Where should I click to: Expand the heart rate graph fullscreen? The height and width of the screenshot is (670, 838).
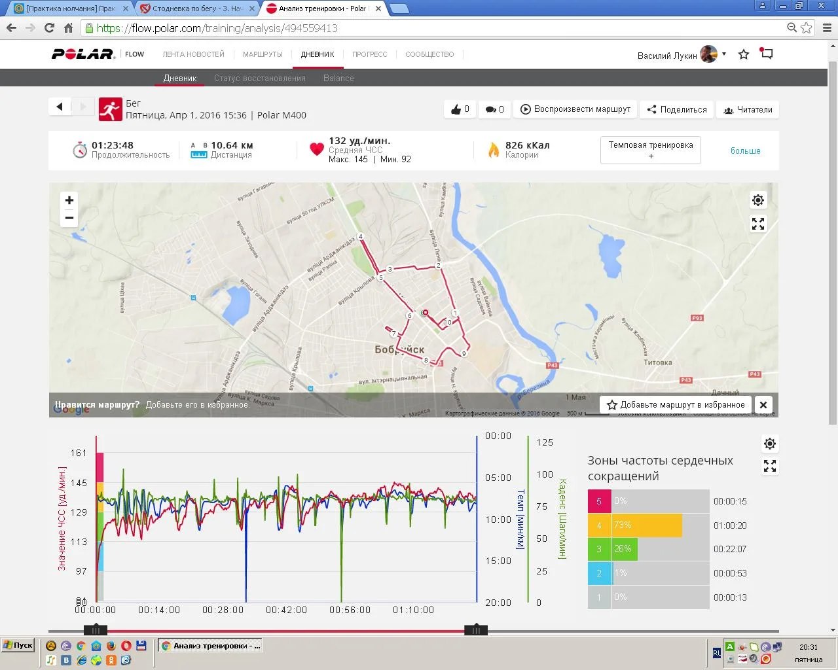[770, 466]
